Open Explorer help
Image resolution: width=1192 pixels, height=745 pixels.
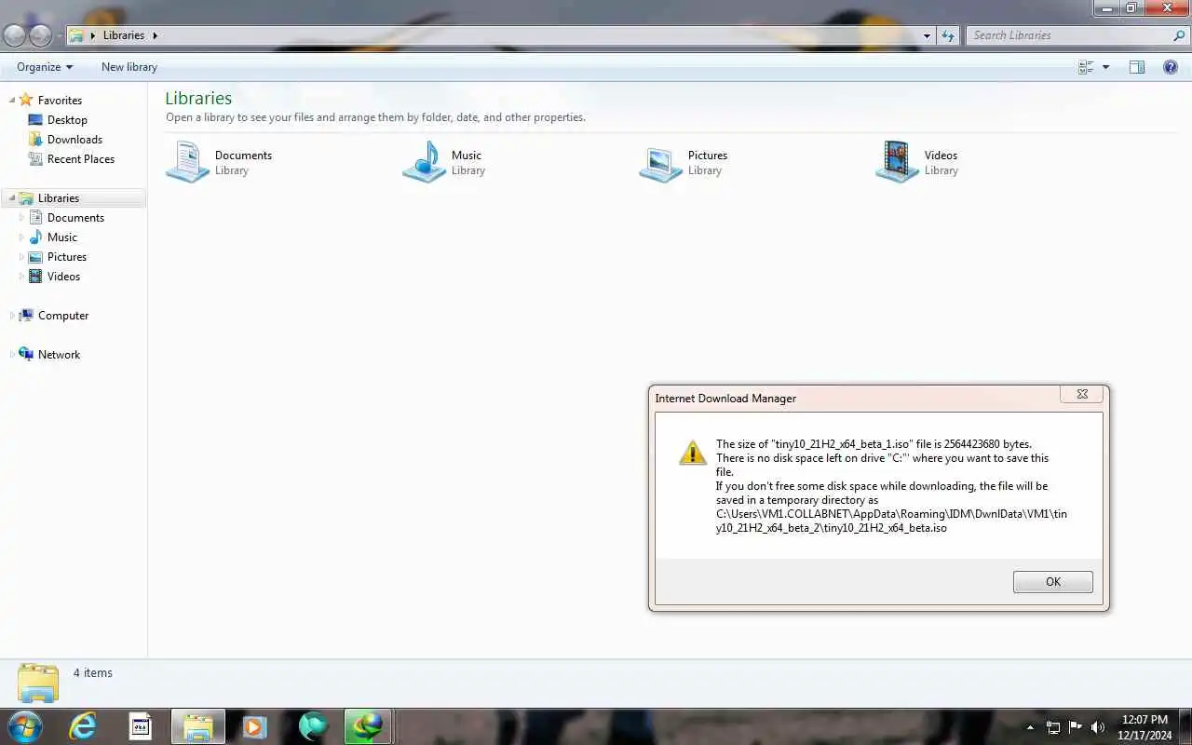[x=1171, y=67]
